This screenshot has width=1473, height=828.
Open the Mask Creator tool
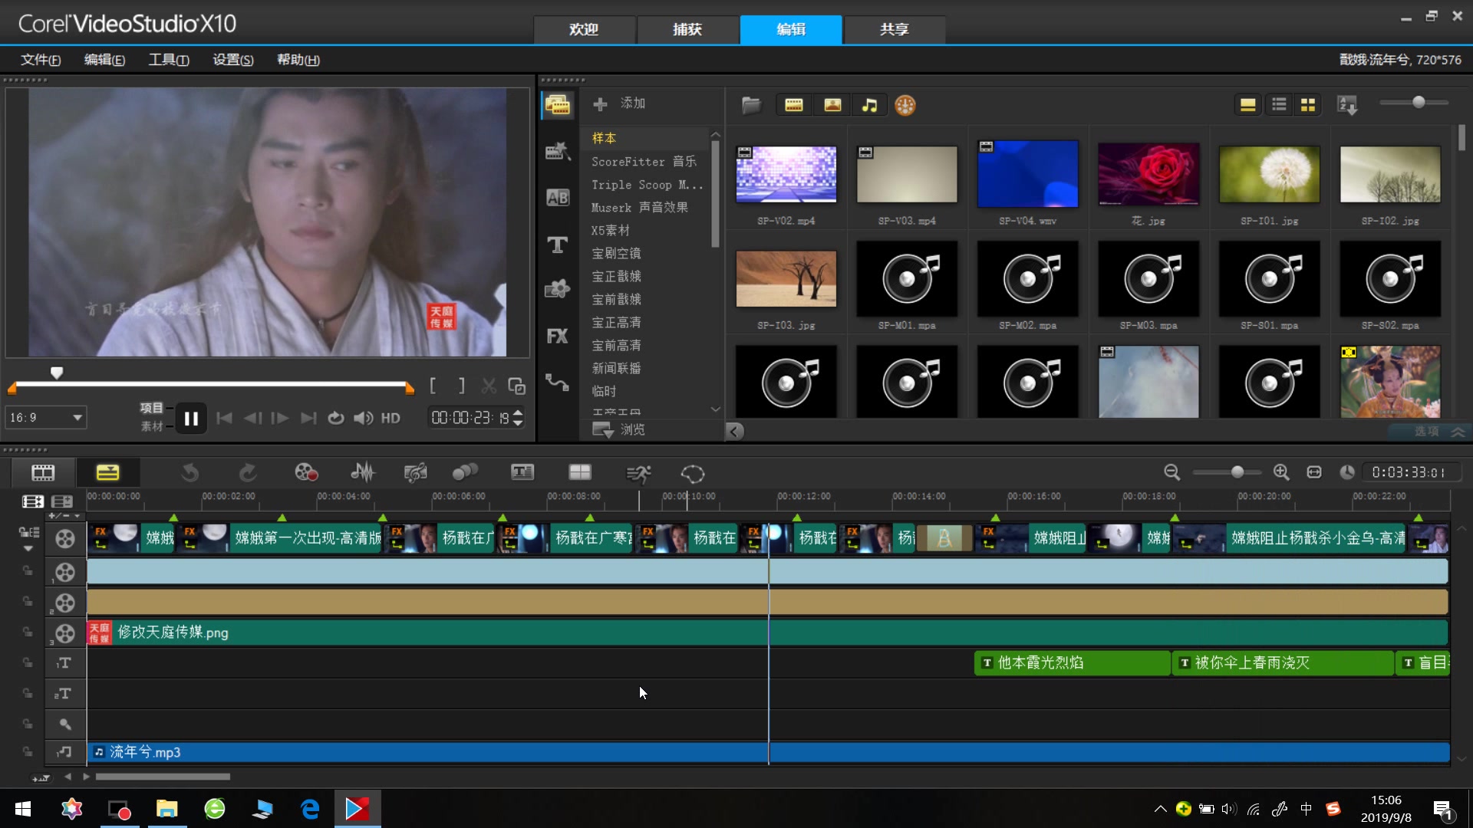pos(693,474)
